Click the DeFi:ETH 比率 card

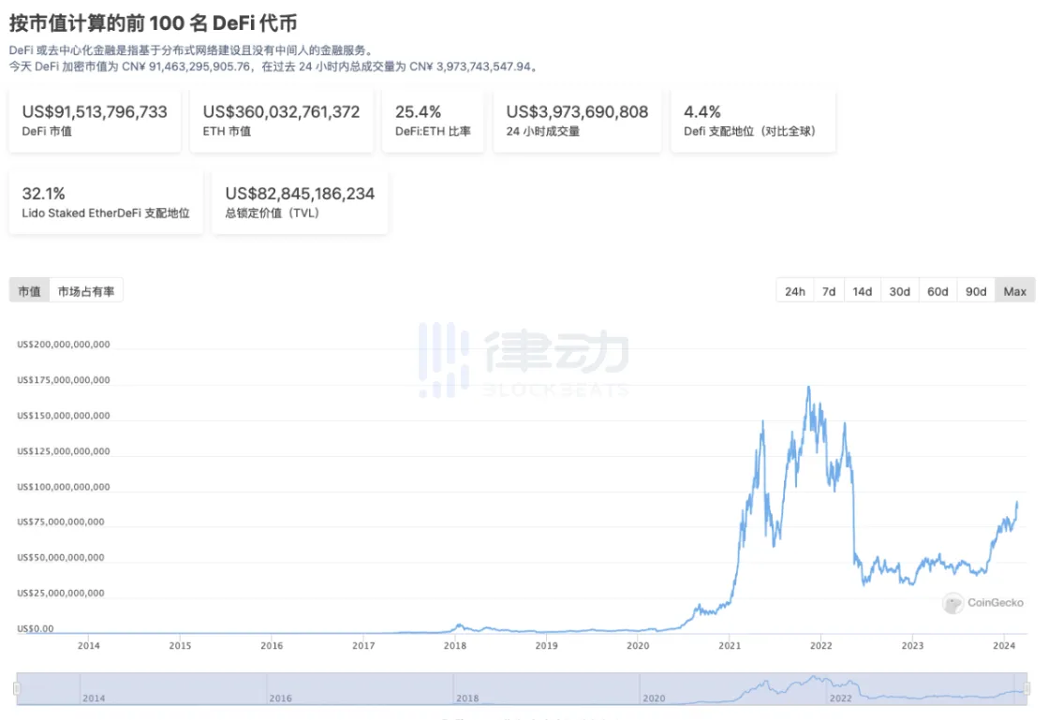(433, 121)
